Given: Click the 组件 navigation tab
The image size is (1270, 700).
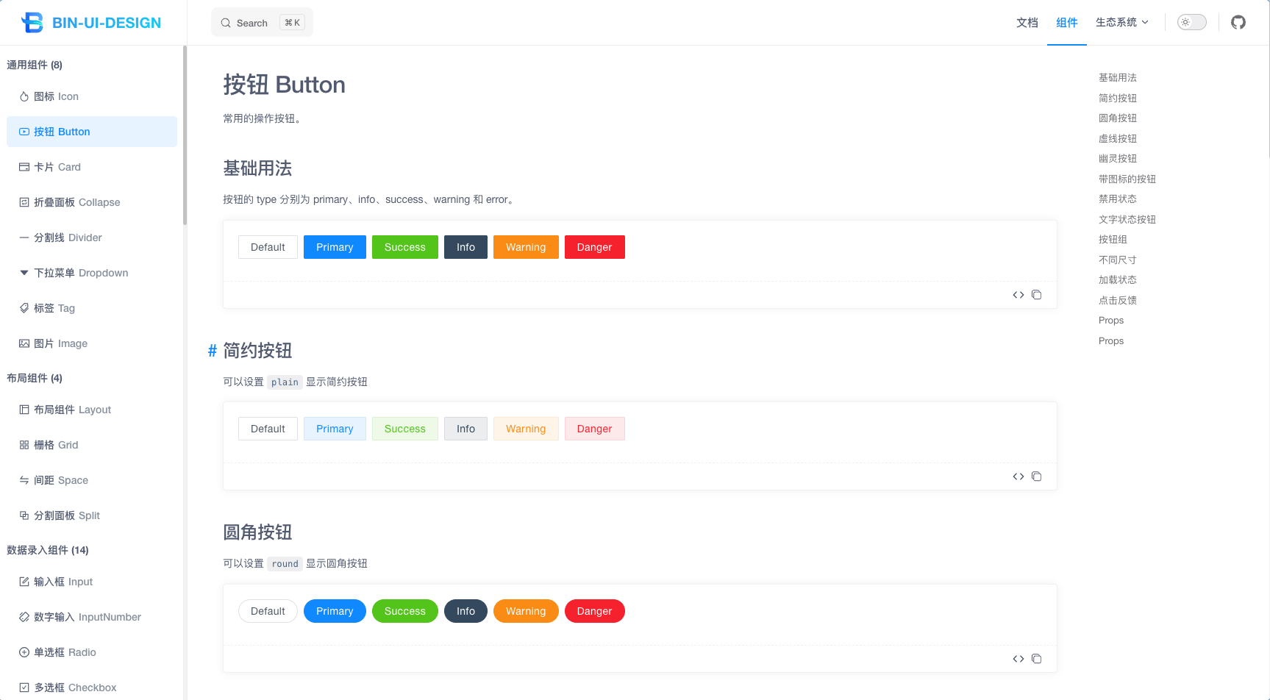Looking at the screenshot, I should [1066, 23].
